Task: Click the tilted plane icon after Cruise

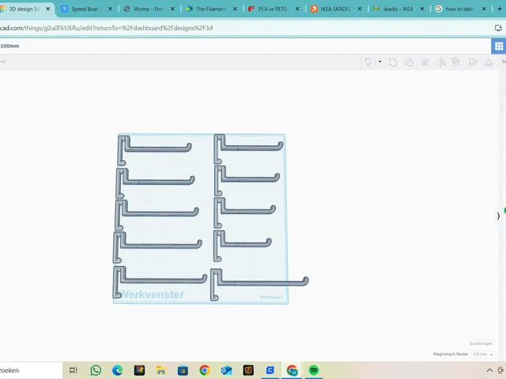Action: (473, 62)
